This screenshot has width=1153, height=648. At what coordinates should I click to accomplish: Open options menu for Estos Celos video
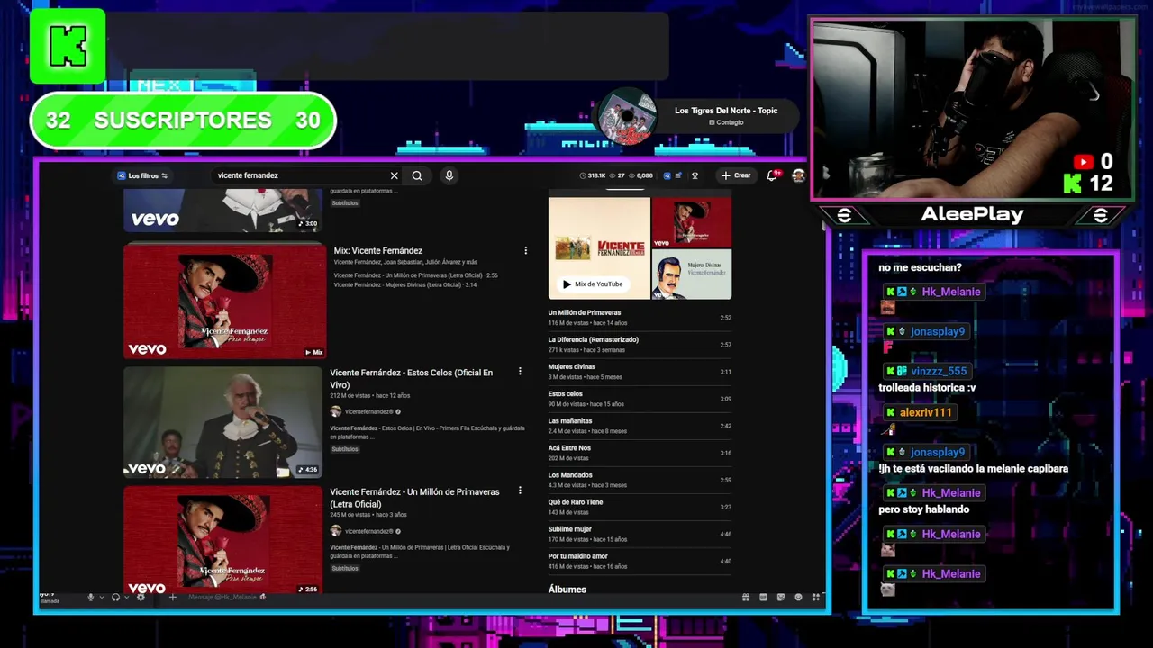click(x=520, y=372)
